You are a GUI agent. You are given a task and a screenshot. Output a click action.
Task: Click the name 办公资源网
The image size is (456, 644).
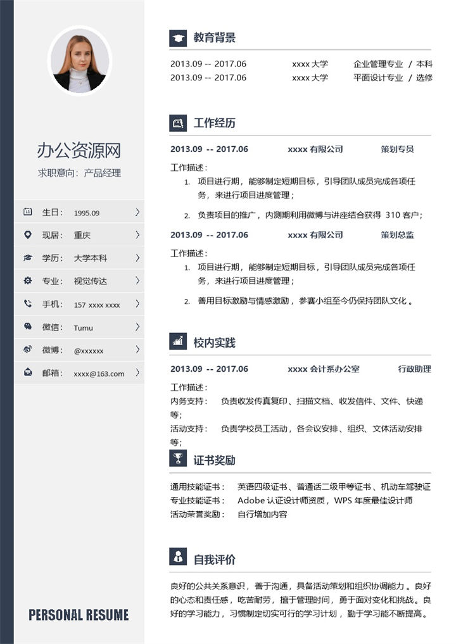[x=79, y=150]
